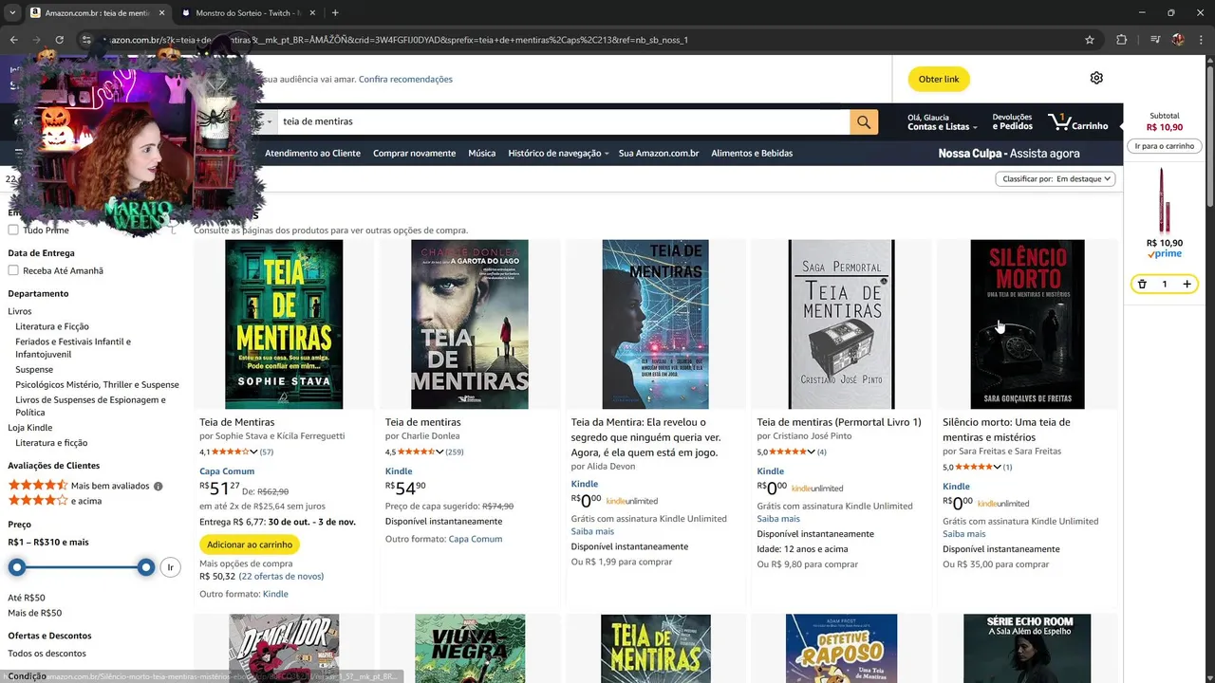Click the left price slider handle
This screenshot has height=683, width=1215.
tap(17, 567)
